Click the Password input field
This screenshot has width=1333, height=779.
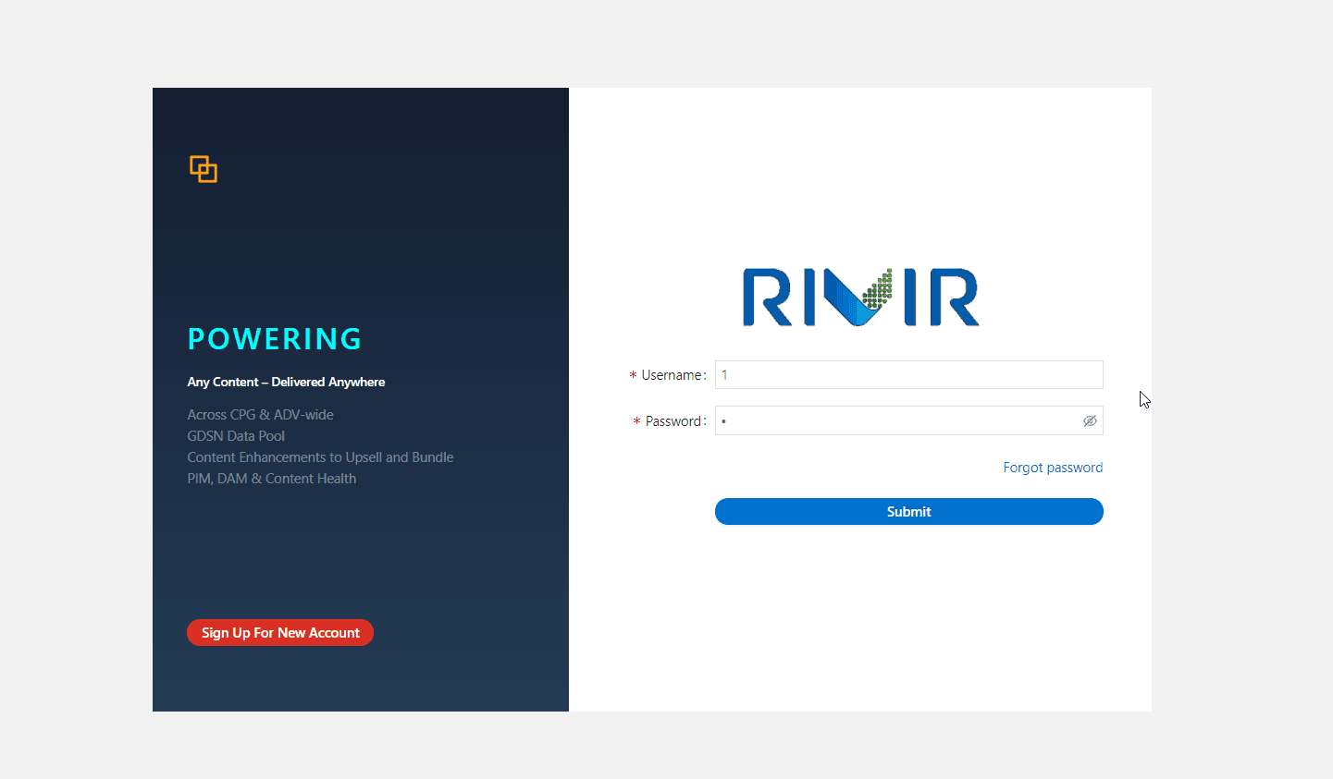908,421
